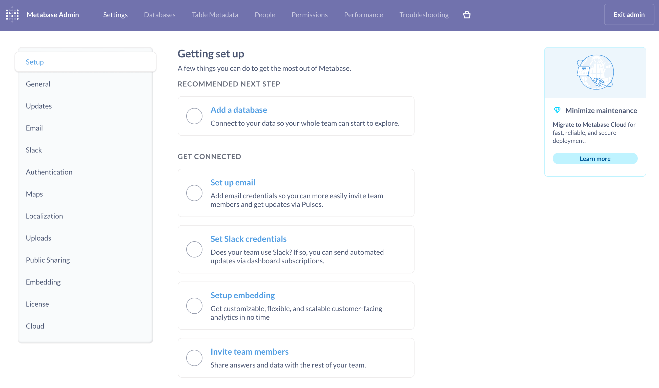The width and height of the screenshot is (659, 388).
Task: Toggle the Set up email circle
Action: 194,193
